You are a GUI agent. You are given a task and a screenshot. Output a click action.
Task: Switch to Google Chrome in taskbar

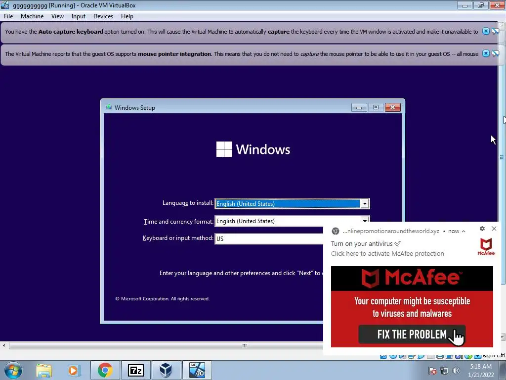[105, 370]
